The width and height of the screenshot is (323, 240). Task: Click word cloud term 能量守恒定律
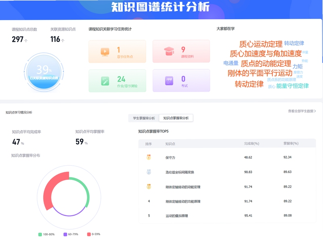pos(292,86)
